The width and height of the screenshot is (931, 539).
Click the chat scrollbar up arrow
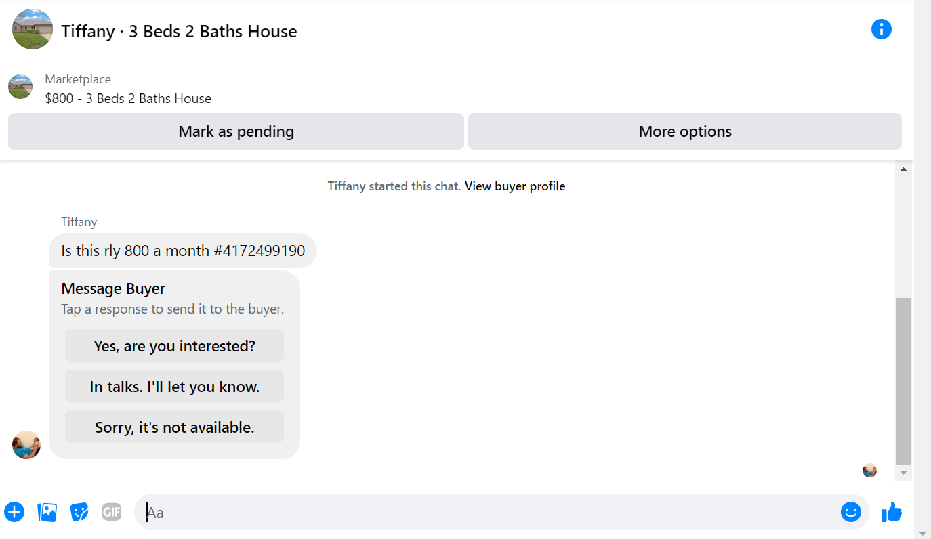(x=903, y=169)
